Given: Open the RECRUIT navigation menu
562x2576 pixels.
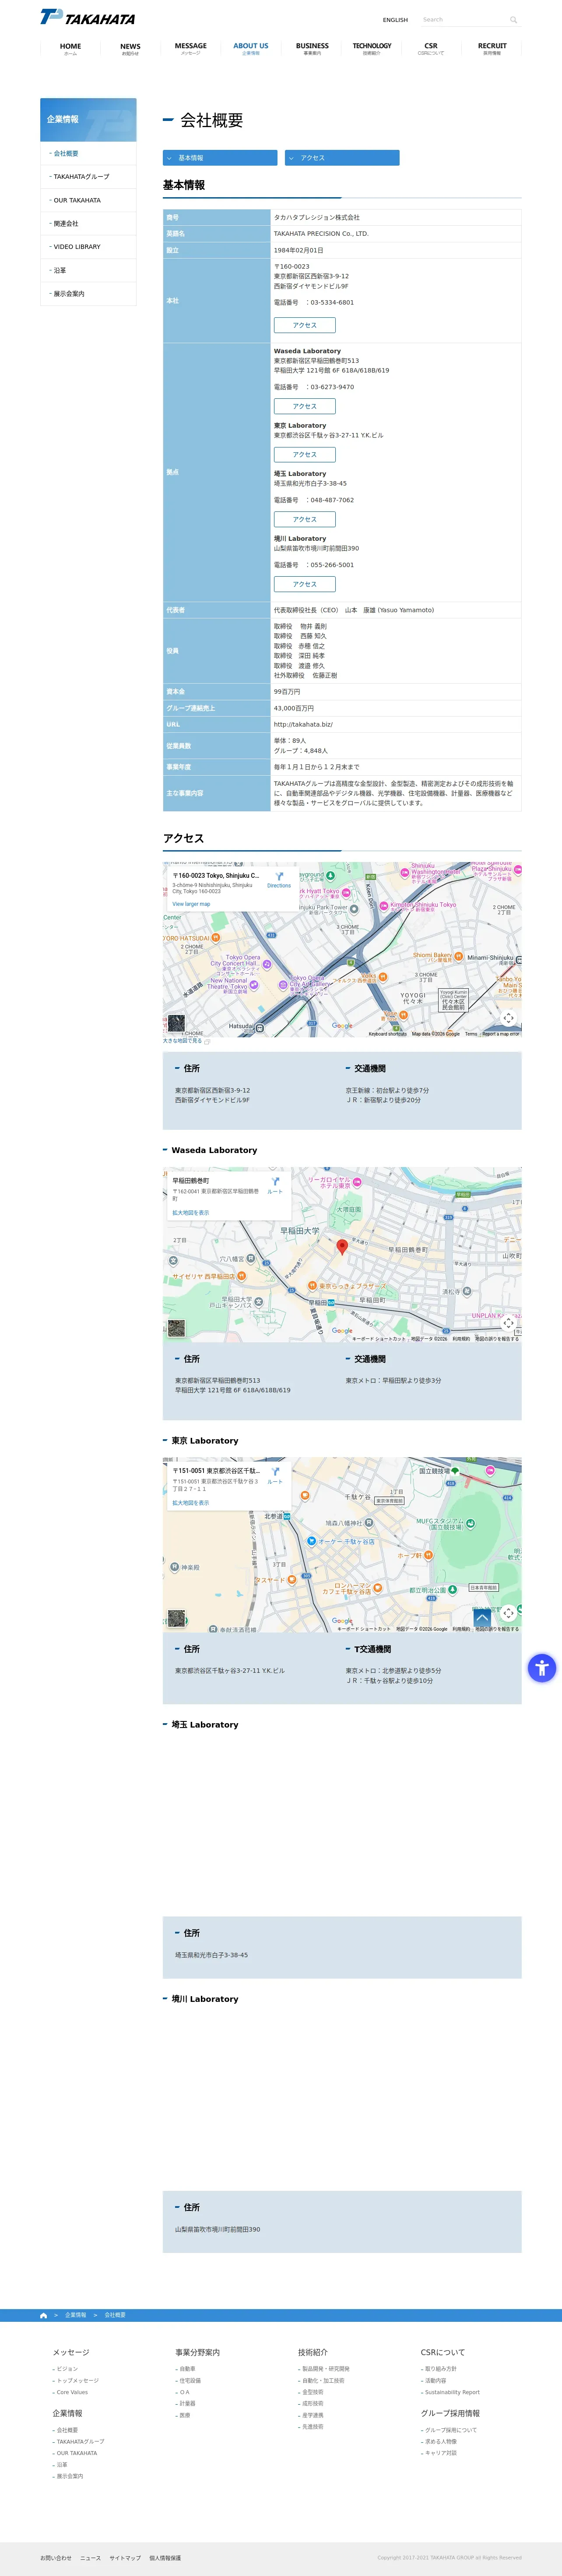Looking at the screenshot, I should coord(492,48).
